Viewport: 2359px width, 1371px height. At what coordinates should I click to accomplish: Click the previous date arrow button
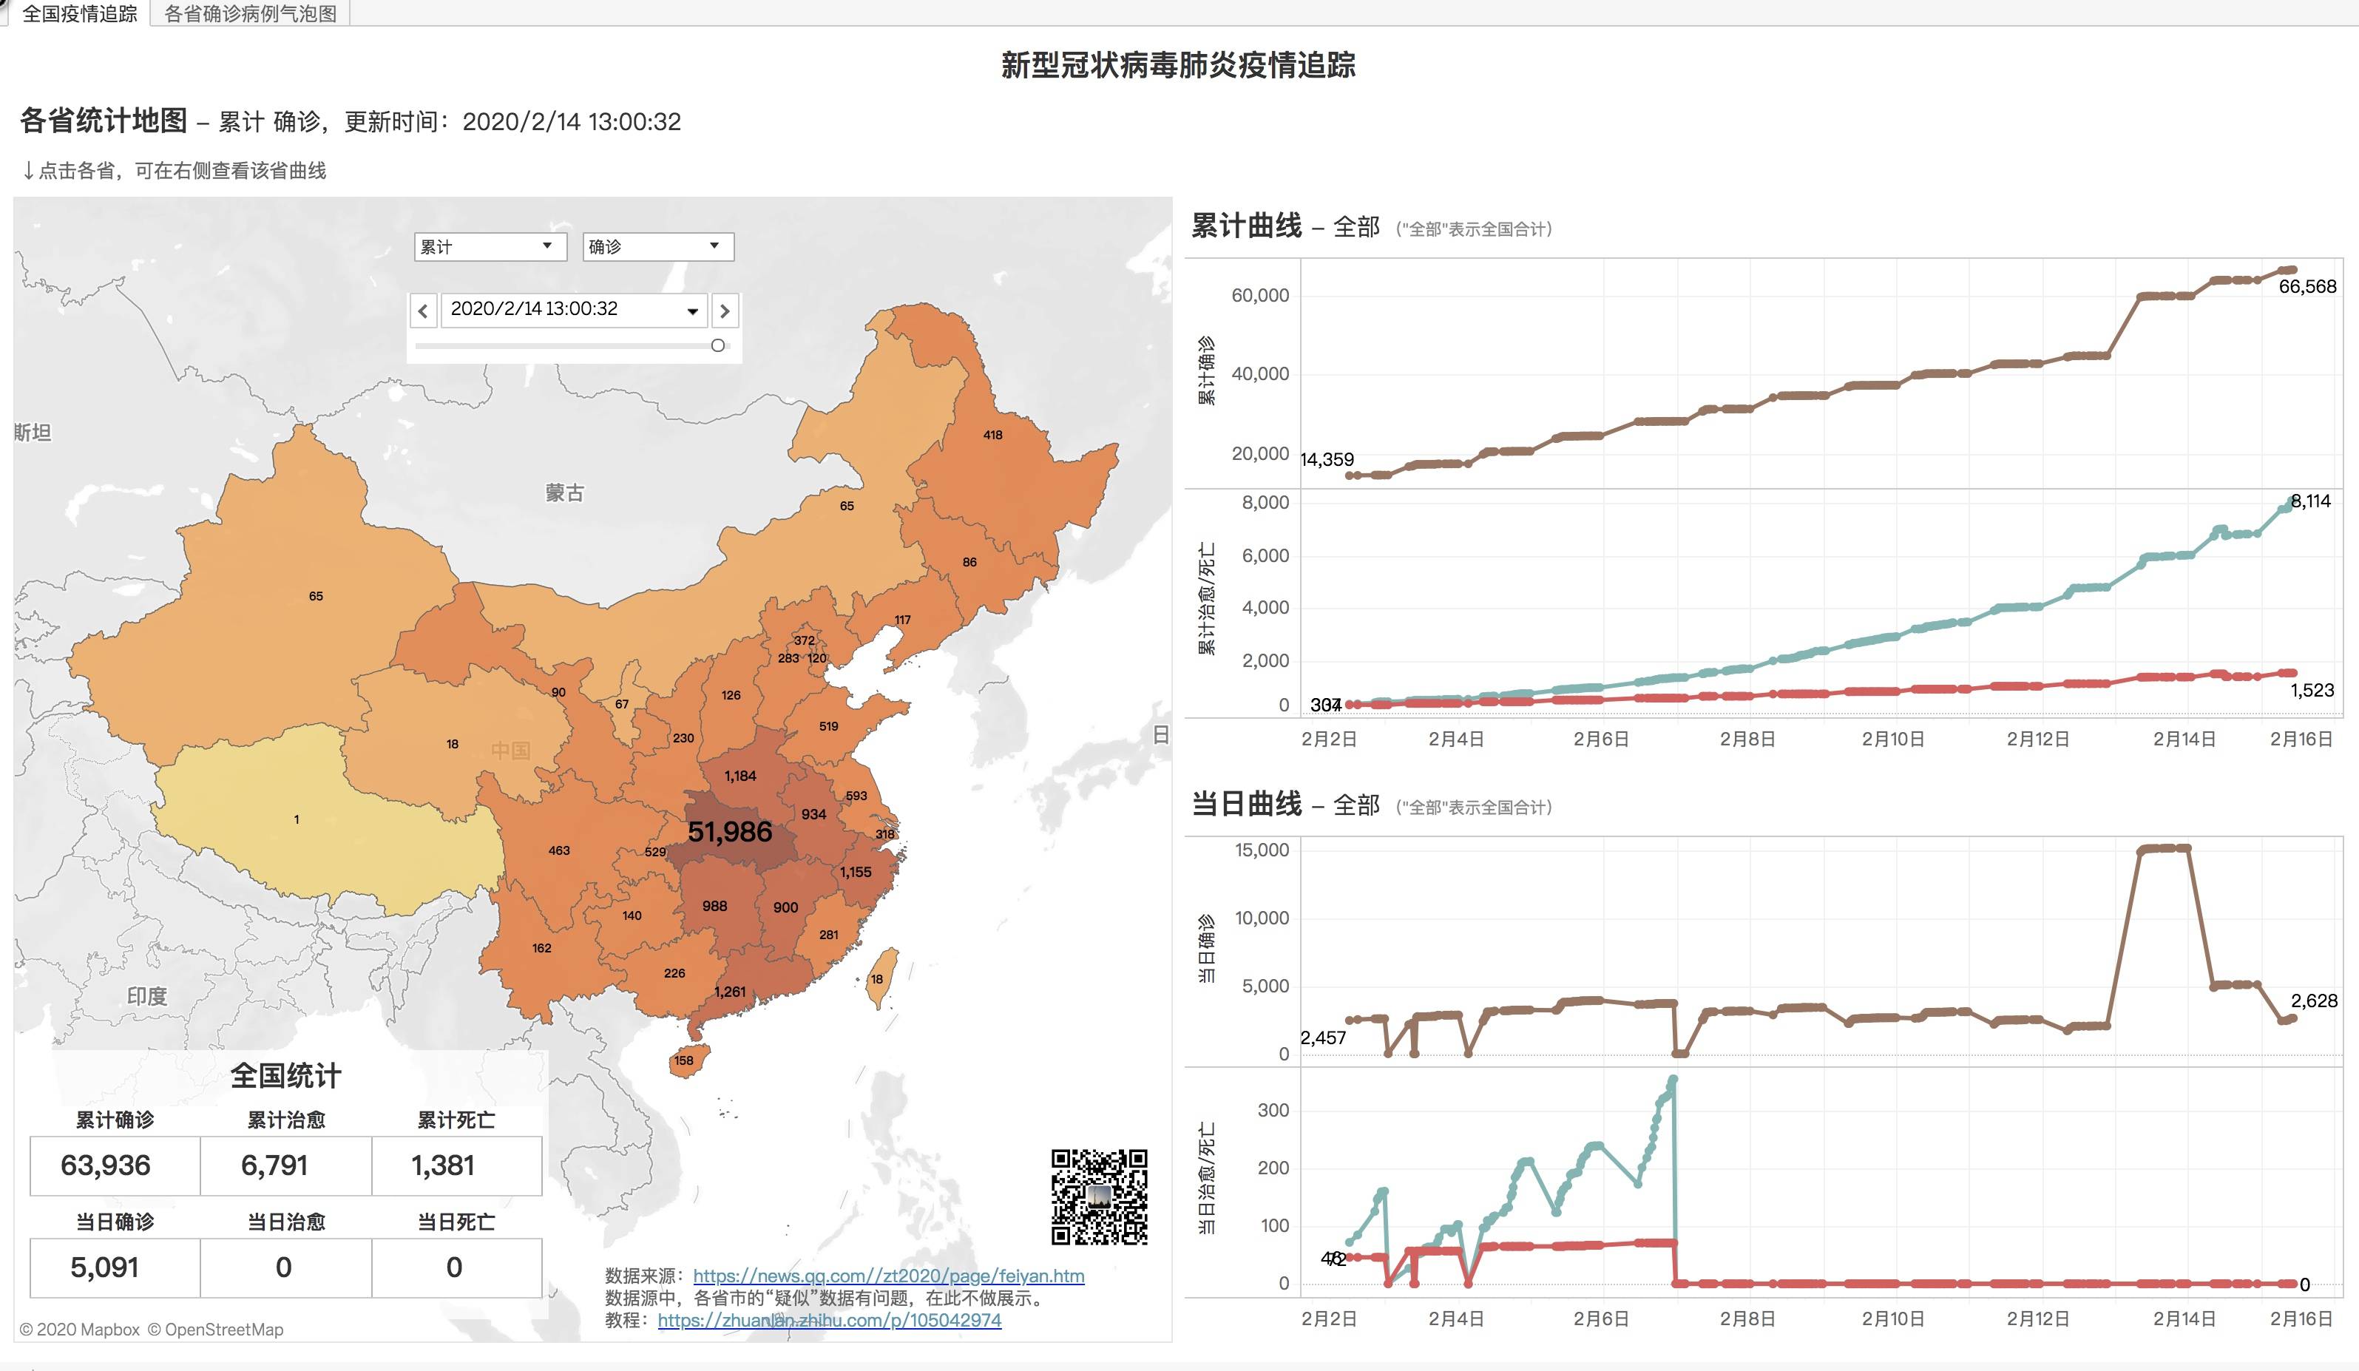tap(423, 311)
